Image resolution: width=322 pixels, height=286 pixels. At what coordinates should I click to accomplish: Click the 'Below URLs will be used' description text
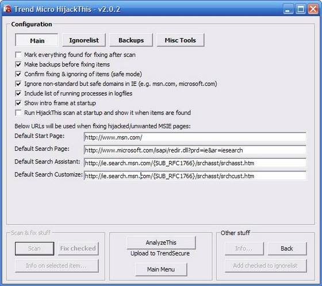[x=102, y=126]
